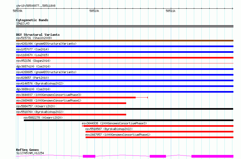Click nsv5518760 (ByrskaBishop2022) label
The width and height of the screenshot is (241, 159).
(40, 112)
